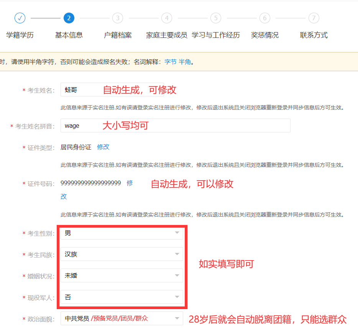
Task: Expand the 考生民族 dropdown list
Action: tap(177, 254)
